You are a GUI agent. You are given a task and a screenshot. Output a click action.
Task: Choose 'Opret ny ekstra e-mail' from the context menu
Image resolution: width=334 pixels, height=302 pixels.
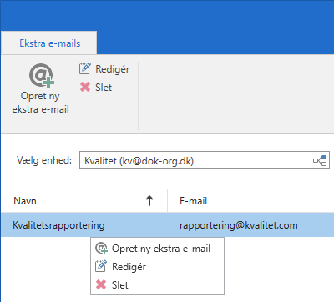click(x=157, y=249)
